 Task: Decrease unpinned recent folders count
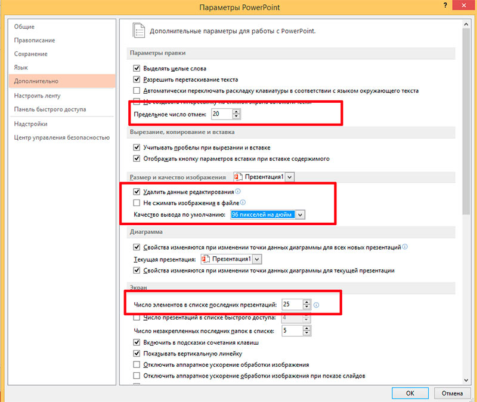coord(306,333)
